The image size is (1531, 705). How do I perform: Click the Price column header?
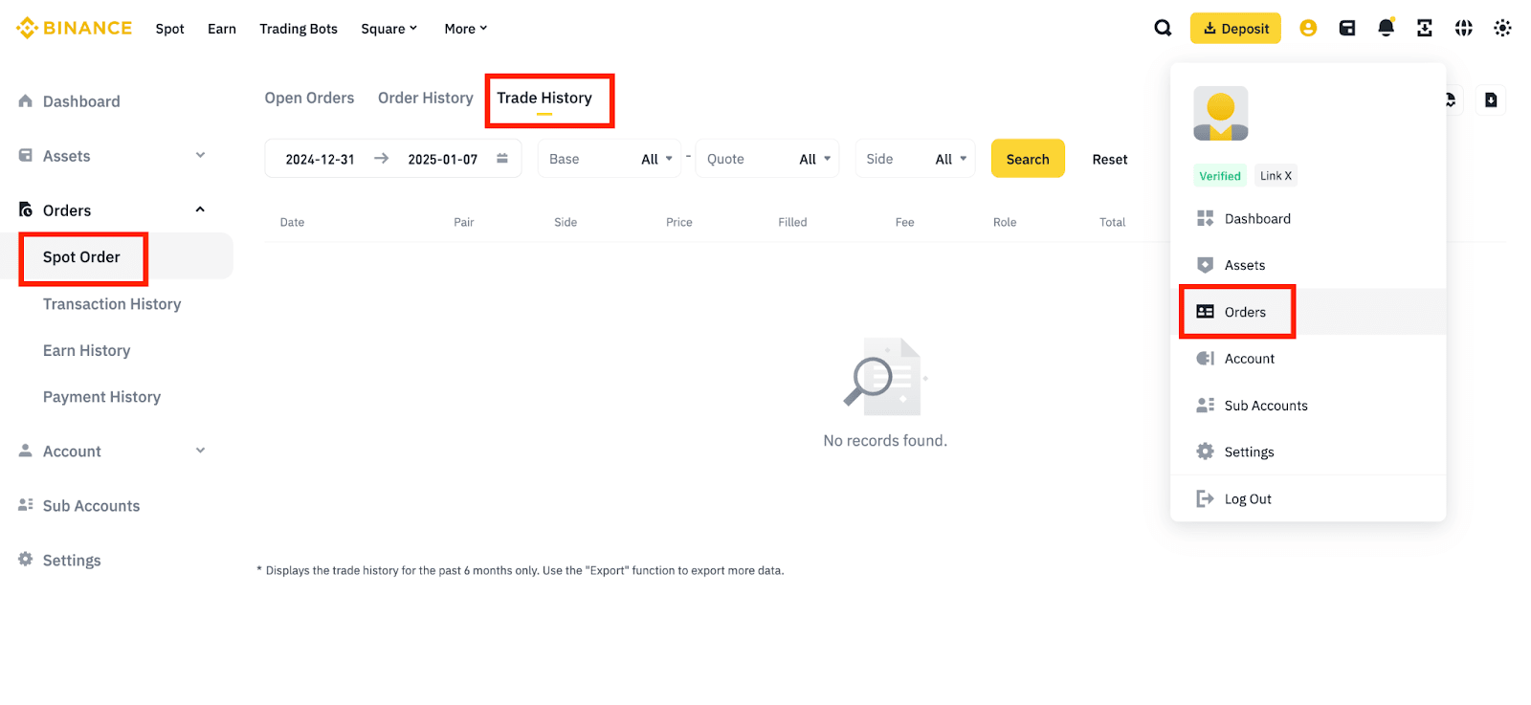(679, 222)
